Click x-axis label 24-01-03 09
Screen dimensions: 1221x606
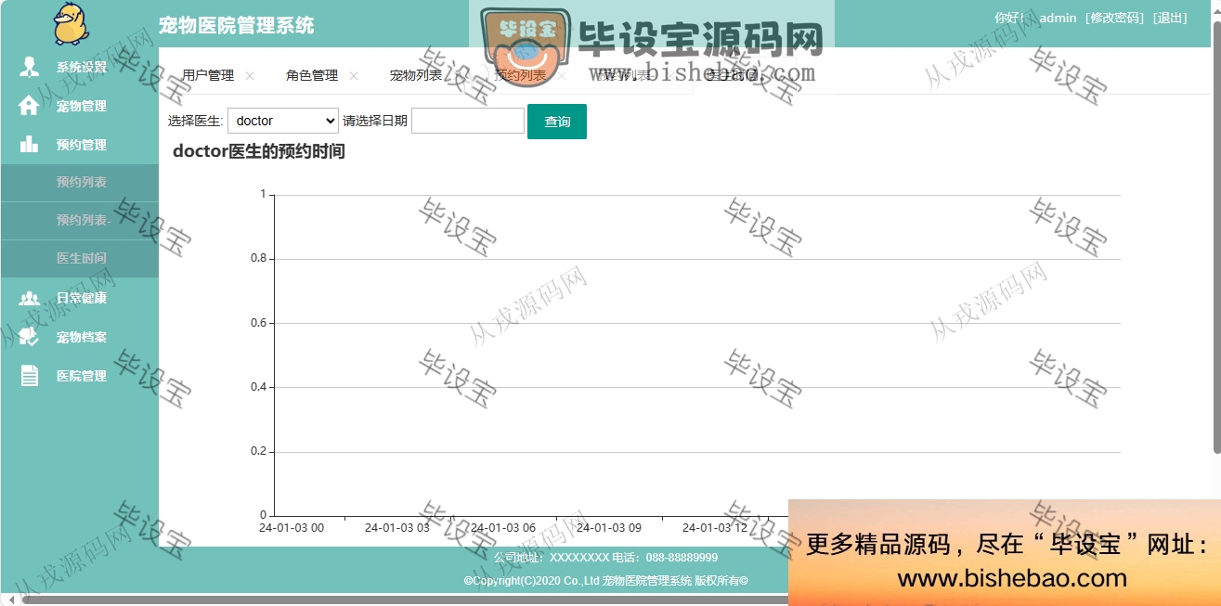(609, 528)
